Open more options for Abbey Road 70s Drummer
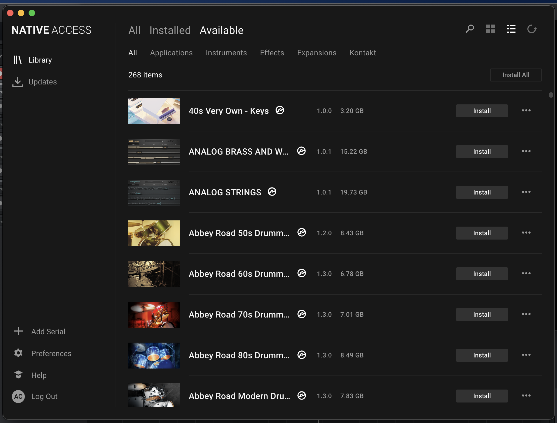The width and height of the screenshot is (557, 423). [x=526, y=314]
